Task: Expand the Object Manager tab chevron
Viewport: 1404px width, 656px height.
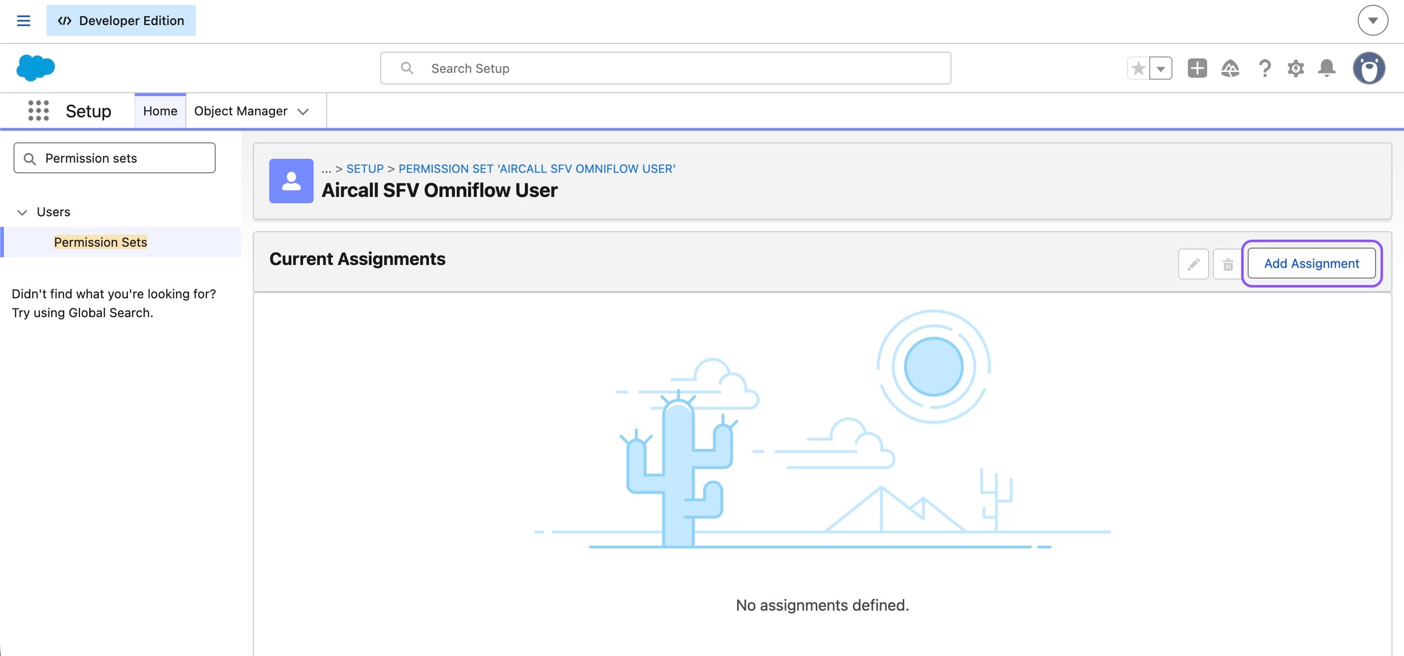Action: (303, 112)
